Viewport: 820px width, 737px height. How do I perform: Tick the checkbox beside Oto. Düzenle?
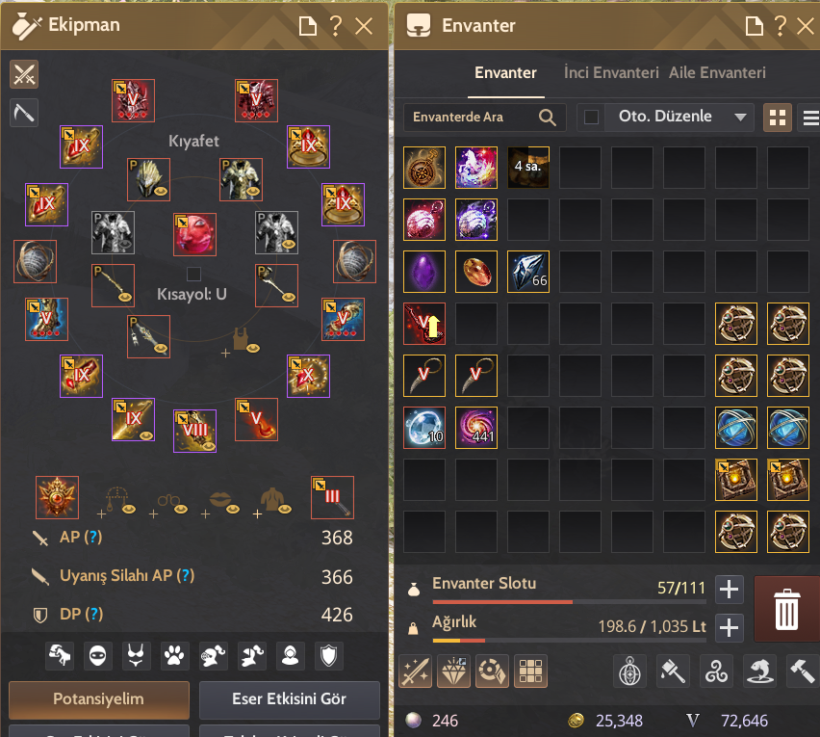pos(591,117)
